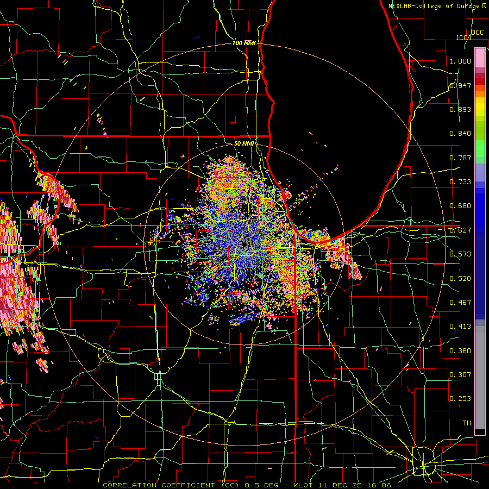The height and width of the screenshot is (489, 489).
Task: Select the 0.413 scale value
Action: (x=460, y=327)
